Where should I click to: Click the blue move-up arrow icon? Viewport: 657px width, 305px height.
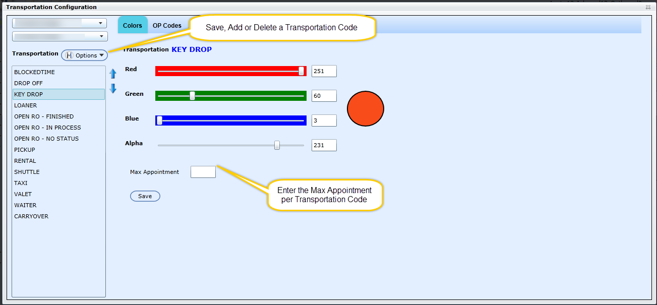[x=113, y=74]
